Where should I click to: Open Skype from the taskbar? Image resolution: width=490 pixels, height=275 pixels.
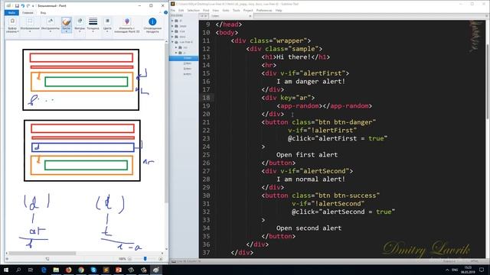click(x=93, y=270)
